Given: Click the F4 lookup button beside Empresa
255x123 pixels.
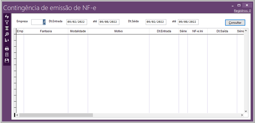Looking at the screenshot, I should (44, 22).
